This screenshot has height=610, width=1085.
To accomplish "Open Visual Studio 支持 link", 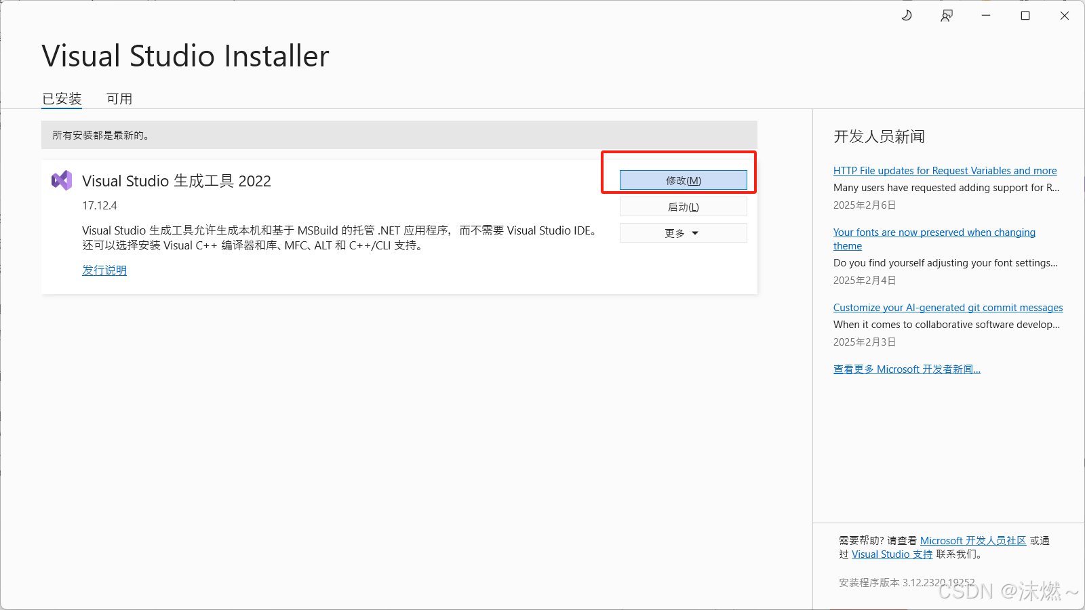I will pos(892,554).
